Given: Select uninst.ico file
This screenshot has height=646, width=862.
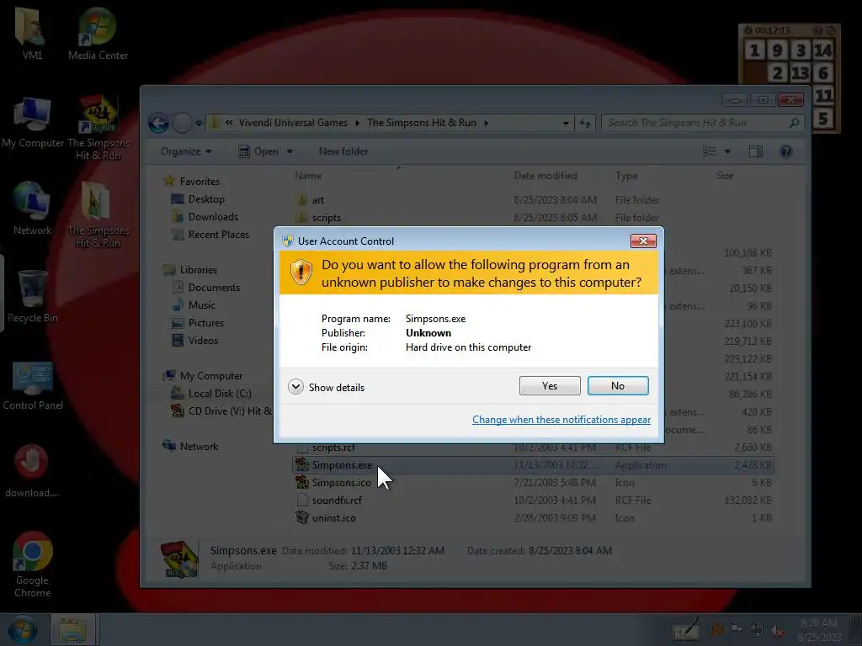Looking at the screenshot, I should coord(532,517).
